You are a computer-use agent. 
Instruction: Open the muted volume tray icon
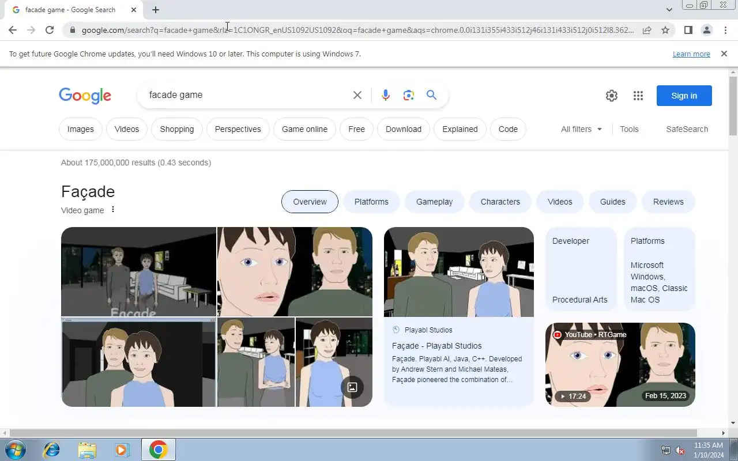tap(680, 450)
